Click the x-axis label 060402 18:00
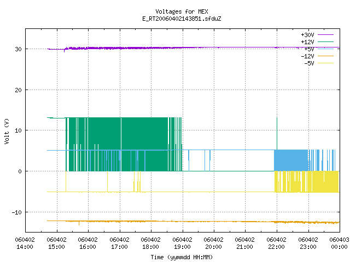 [151, 243]
